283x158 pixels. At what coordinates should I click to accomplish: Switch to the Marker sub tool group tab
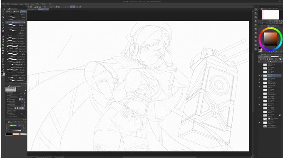(x=16, y=11)
